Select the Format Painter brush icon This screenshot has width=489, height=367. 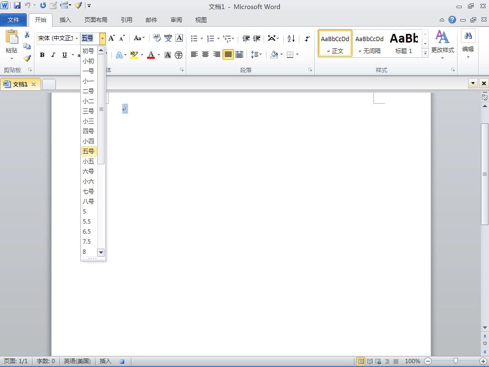[27, 58]
